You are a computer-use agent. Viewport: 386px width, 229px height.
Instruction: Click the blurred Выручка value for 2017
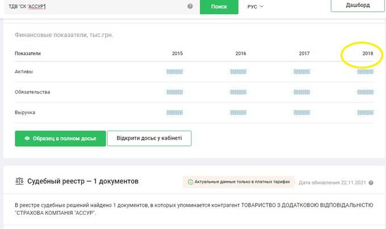pyautogui.click(x=301, y=113)
